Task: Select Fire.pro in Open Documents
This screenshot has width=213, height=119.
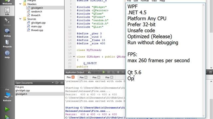Action: coord(19,87)
